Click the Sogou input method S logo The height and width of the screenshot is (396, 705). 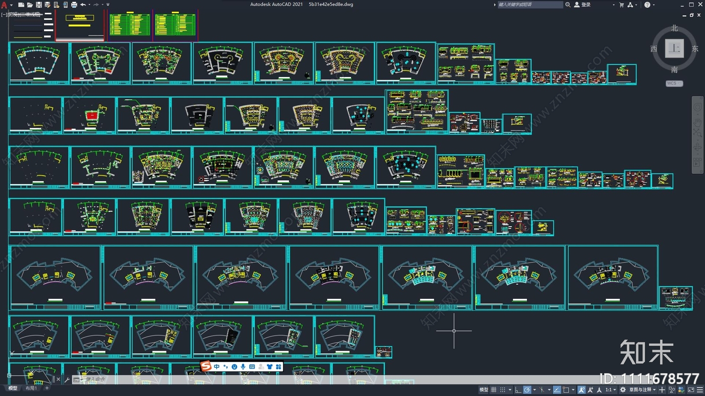click(x=206, y=366)
